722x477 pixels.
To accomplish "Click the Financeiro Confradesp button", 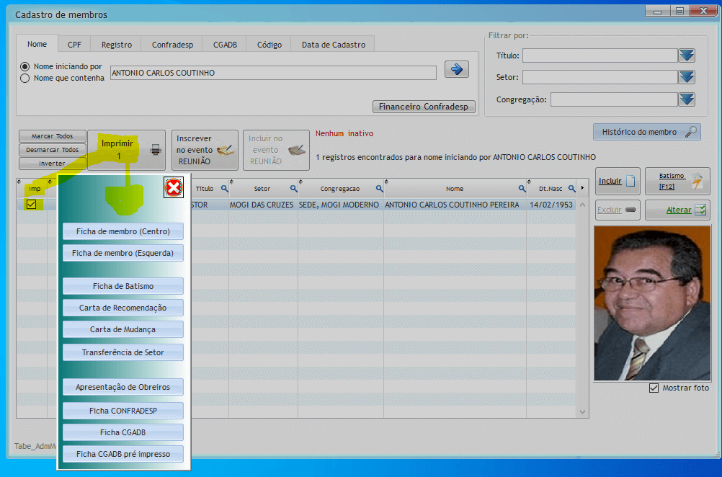I will click(424, 107).
